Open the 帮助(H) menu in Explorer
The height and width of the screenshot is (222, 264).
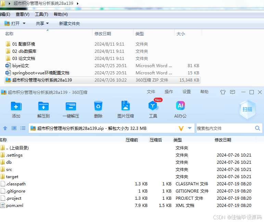[61, 14]
